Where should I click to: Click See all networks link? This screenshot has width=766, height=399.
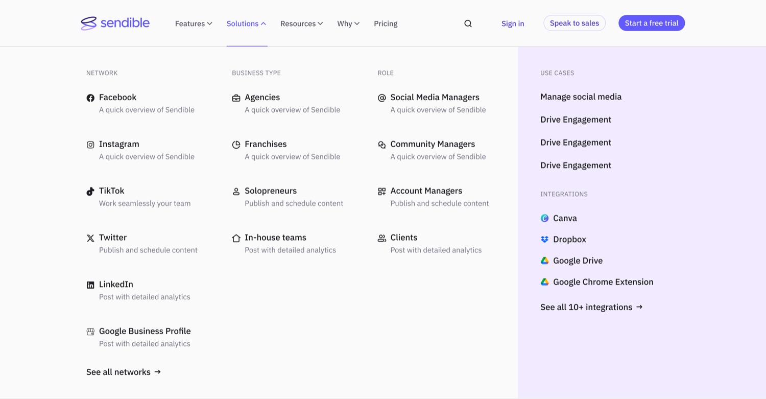click(x=124, y=372)
